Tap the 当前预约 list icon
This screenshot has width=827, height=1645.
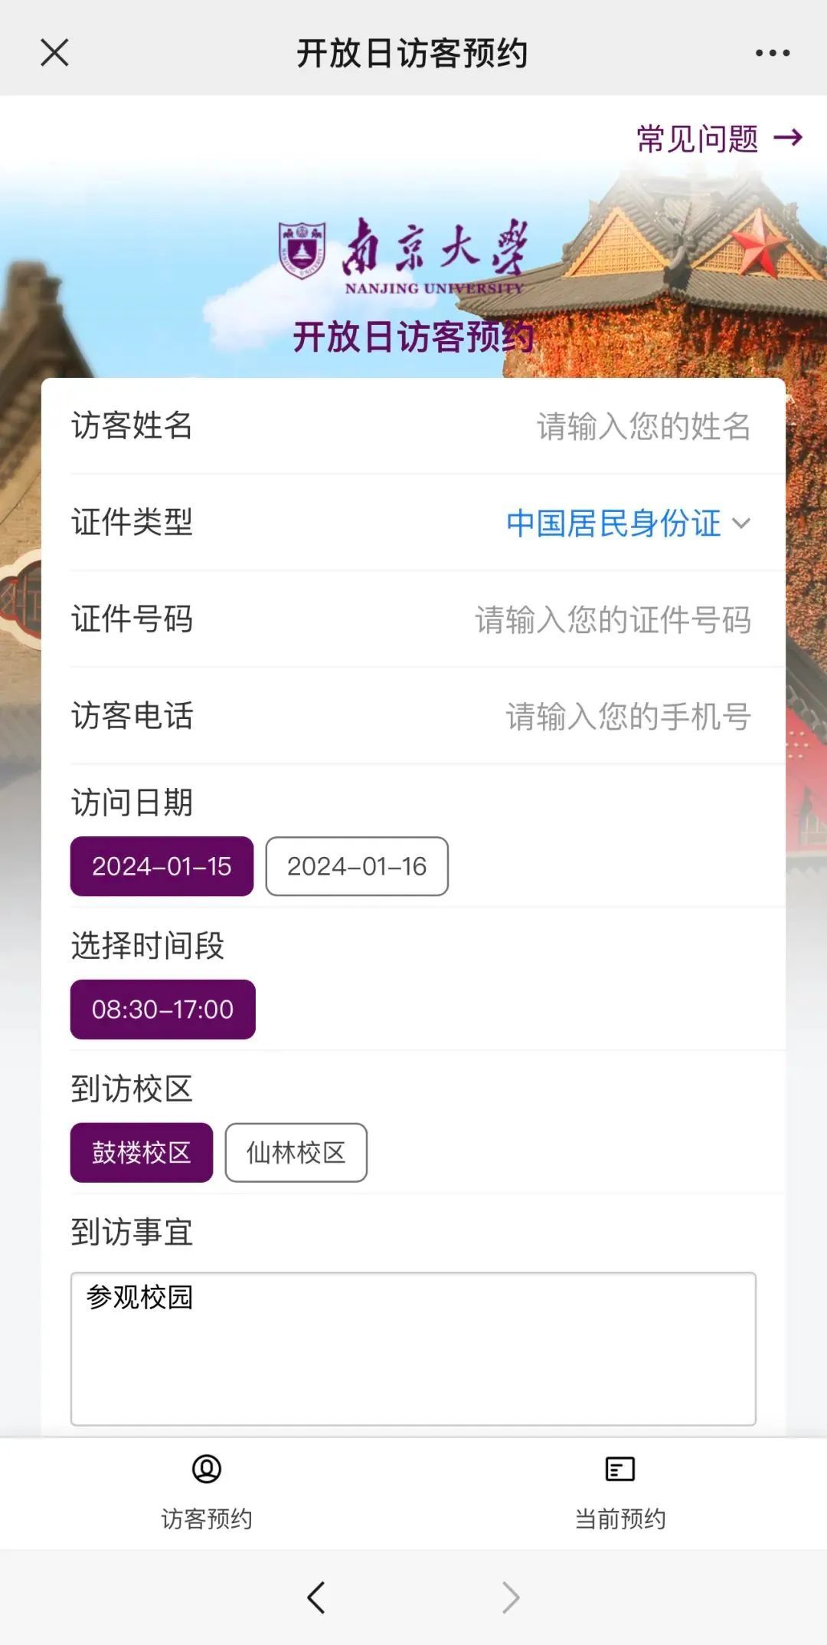pyautogui.click(x=619, y=1469)
